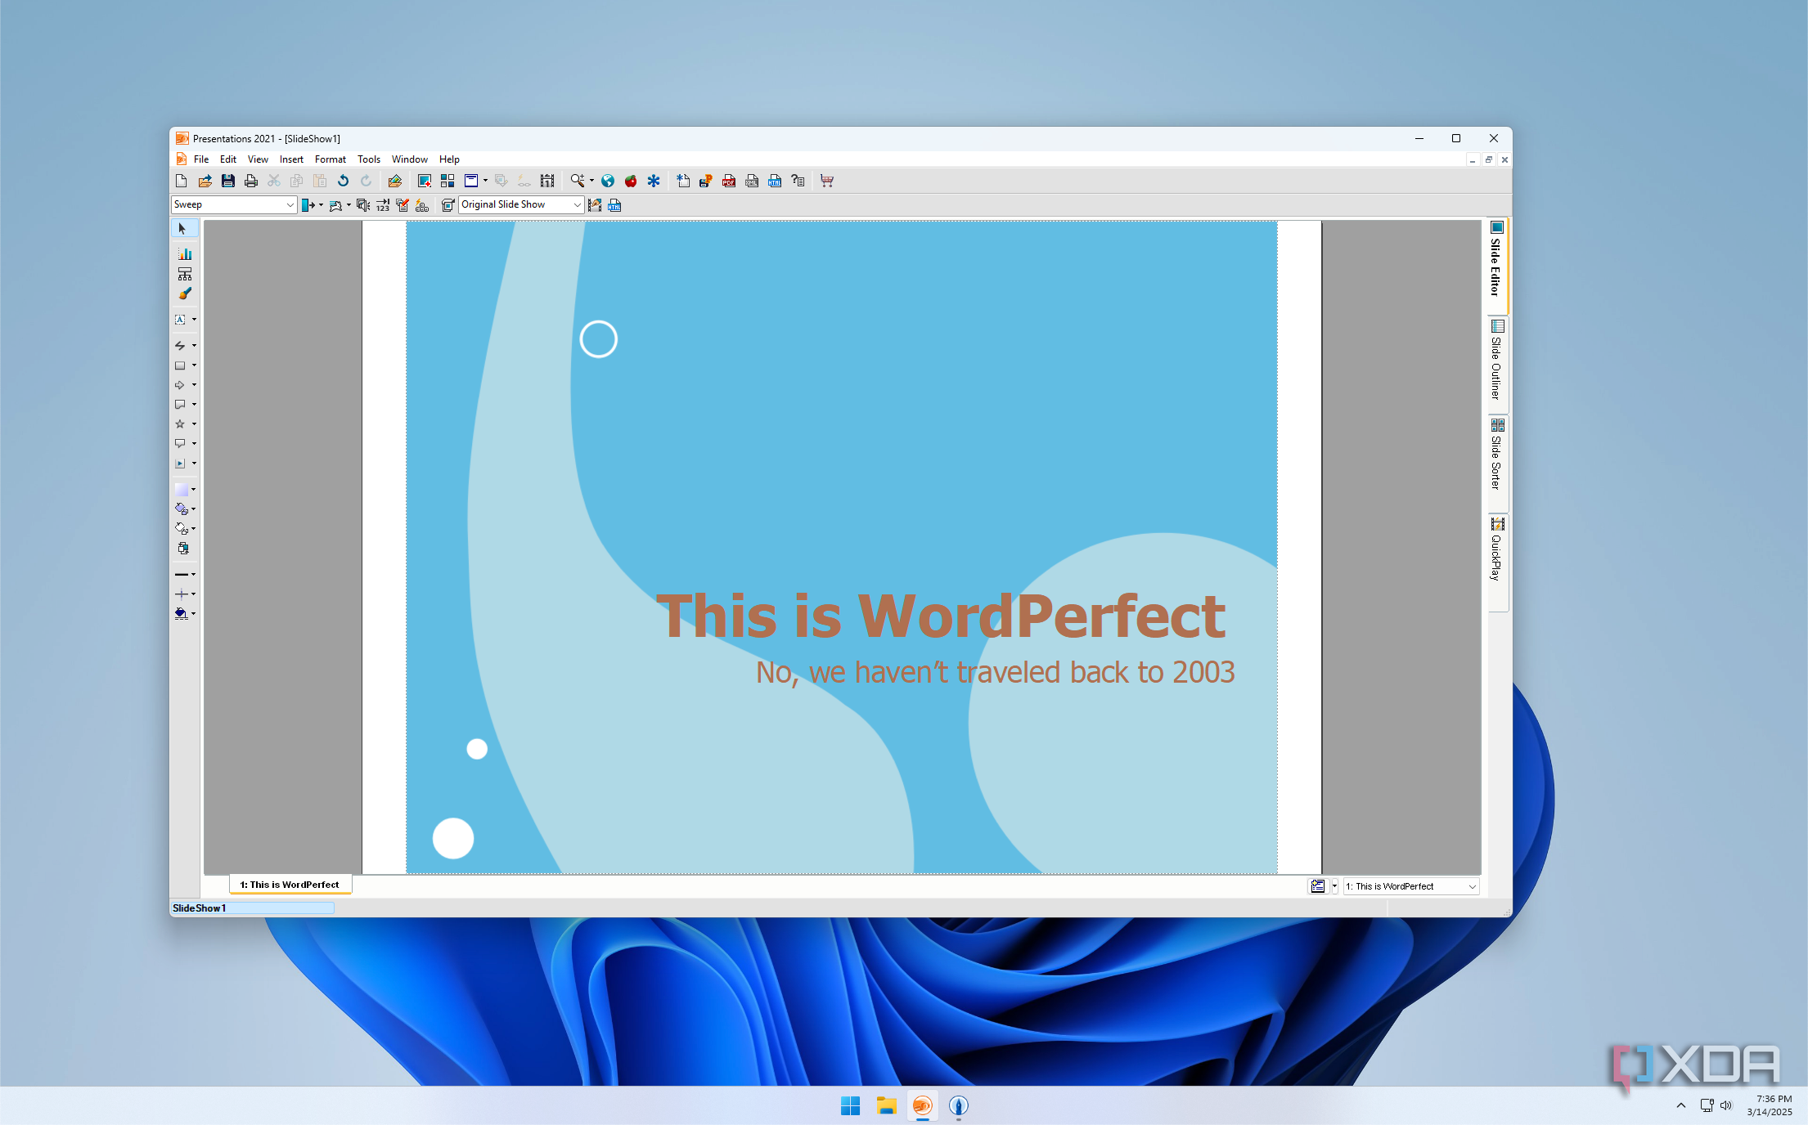The image size is (1808, 1125).
Task: Expand the text box tool dropdown arrow
Action: click(x=194, y=320)
